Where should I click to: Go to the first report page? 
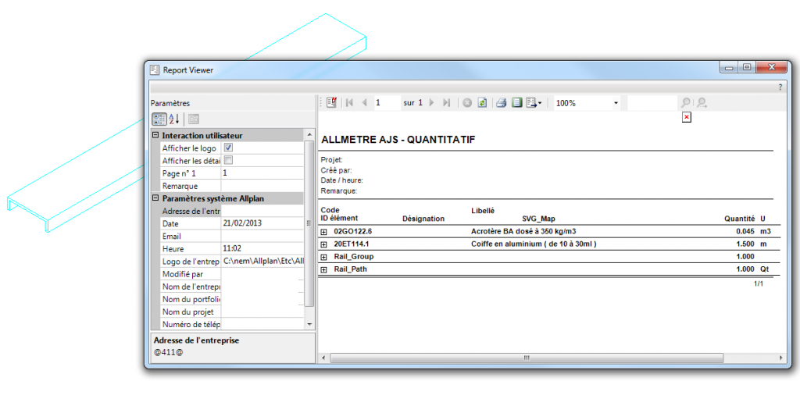coord(349,102)
